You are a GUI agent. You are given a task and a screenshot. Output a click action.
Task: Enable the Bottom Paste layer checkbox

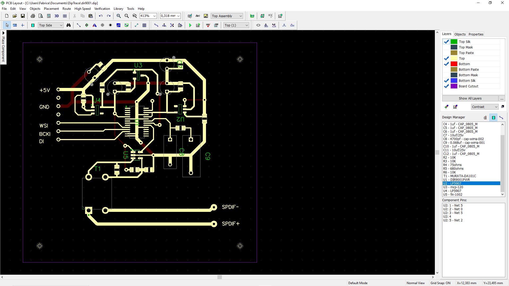click(x=446, y=69)
